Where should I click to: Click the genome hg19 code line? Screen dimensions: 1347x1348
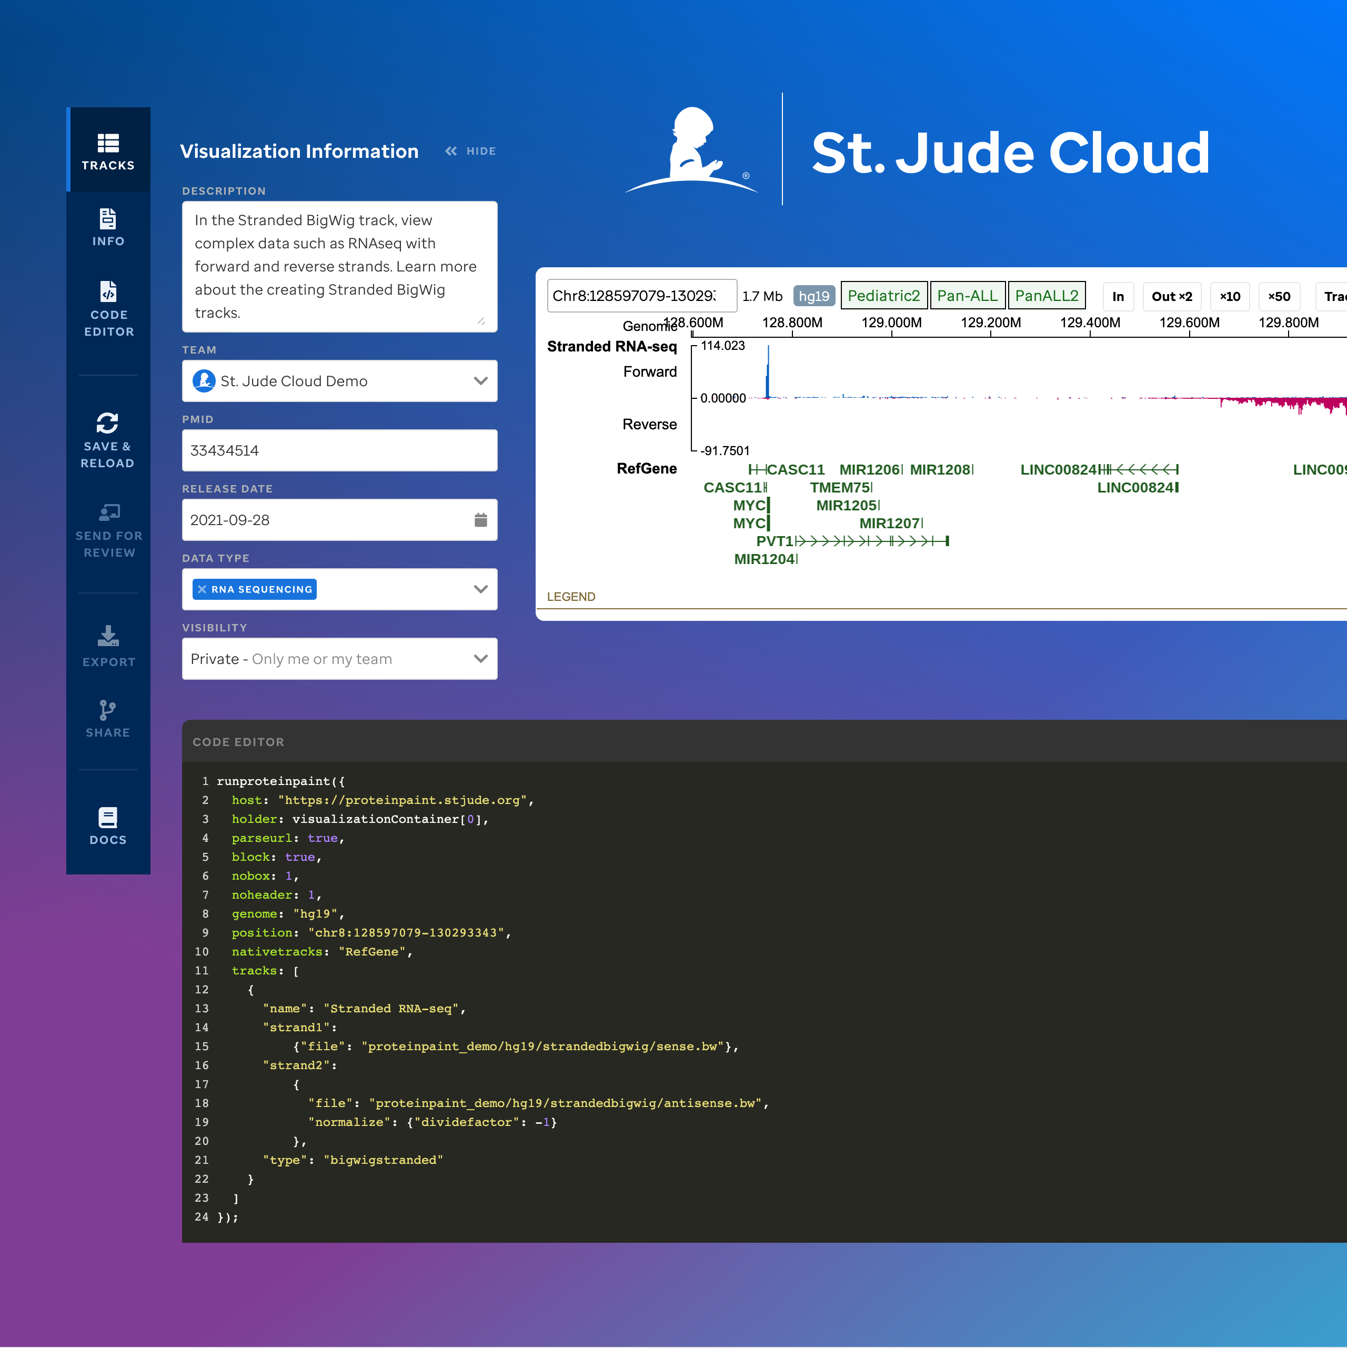(288, 914)
